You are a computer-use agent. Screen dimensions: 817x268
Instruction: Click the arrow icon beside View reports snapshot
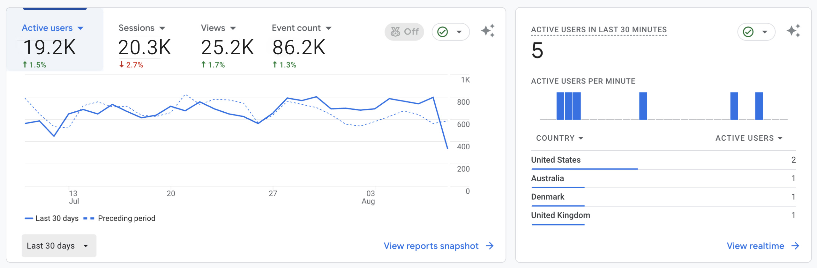[490, 246]
